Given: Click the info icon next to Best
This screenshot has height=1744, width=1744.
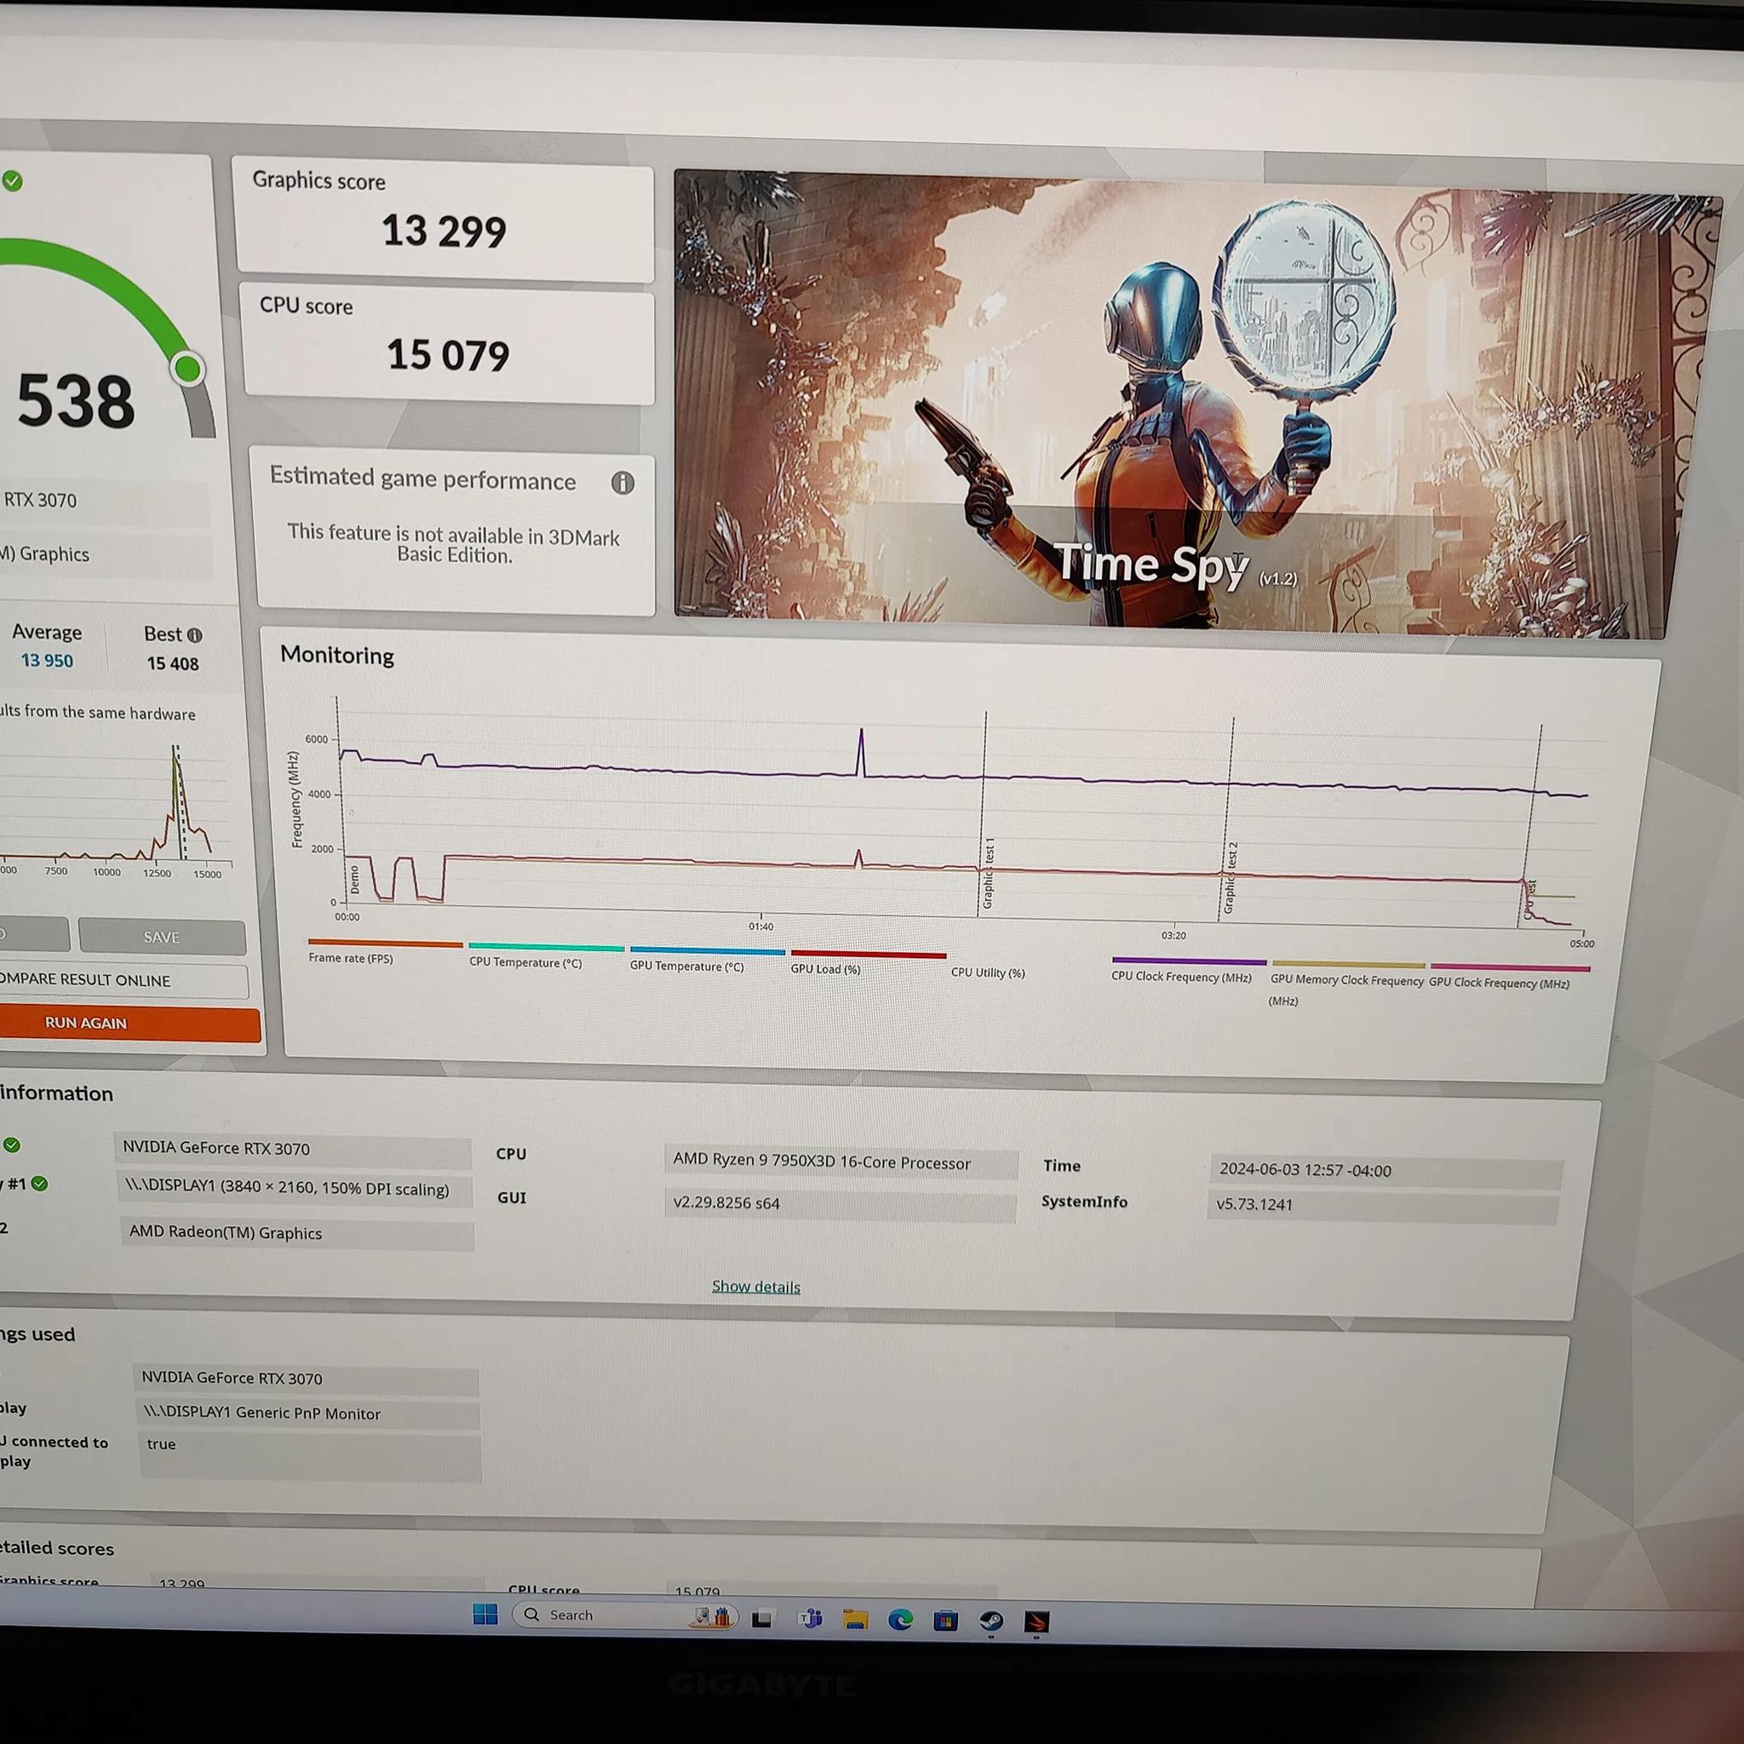Looking at the screenshot, I should coord(194,635).
